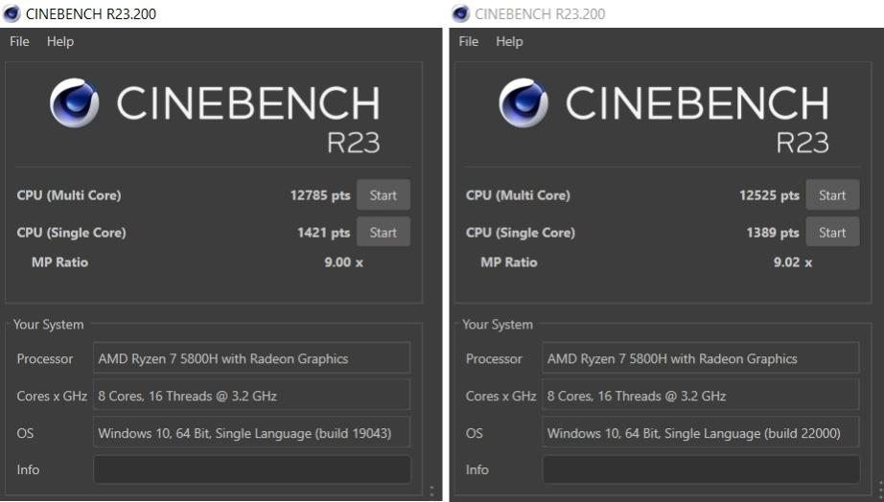
Task: Select the 1421 pts single core score
Action: point(324,233)
